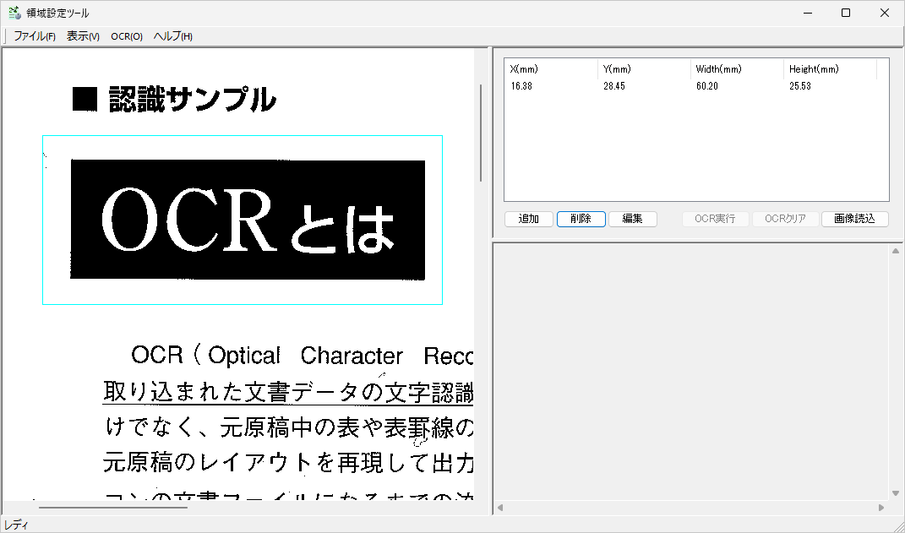This screenshot has height=533, width=905.
Task: Open the OCR(O) menu
Action: point(126,36)
